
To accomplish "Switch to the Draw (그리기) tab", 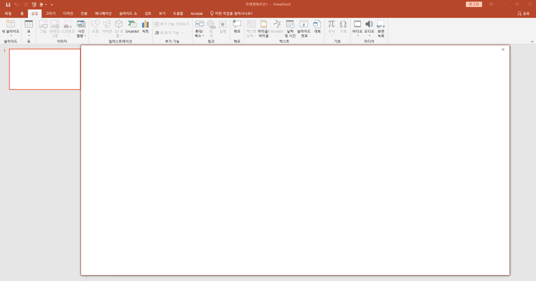I will click(x=51, y=13).
